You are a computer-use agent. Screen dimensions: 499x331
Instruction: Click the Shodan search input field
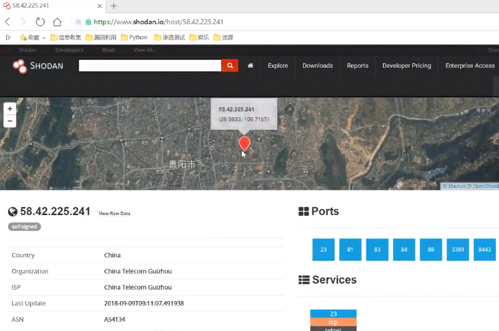tap(150, 65)
